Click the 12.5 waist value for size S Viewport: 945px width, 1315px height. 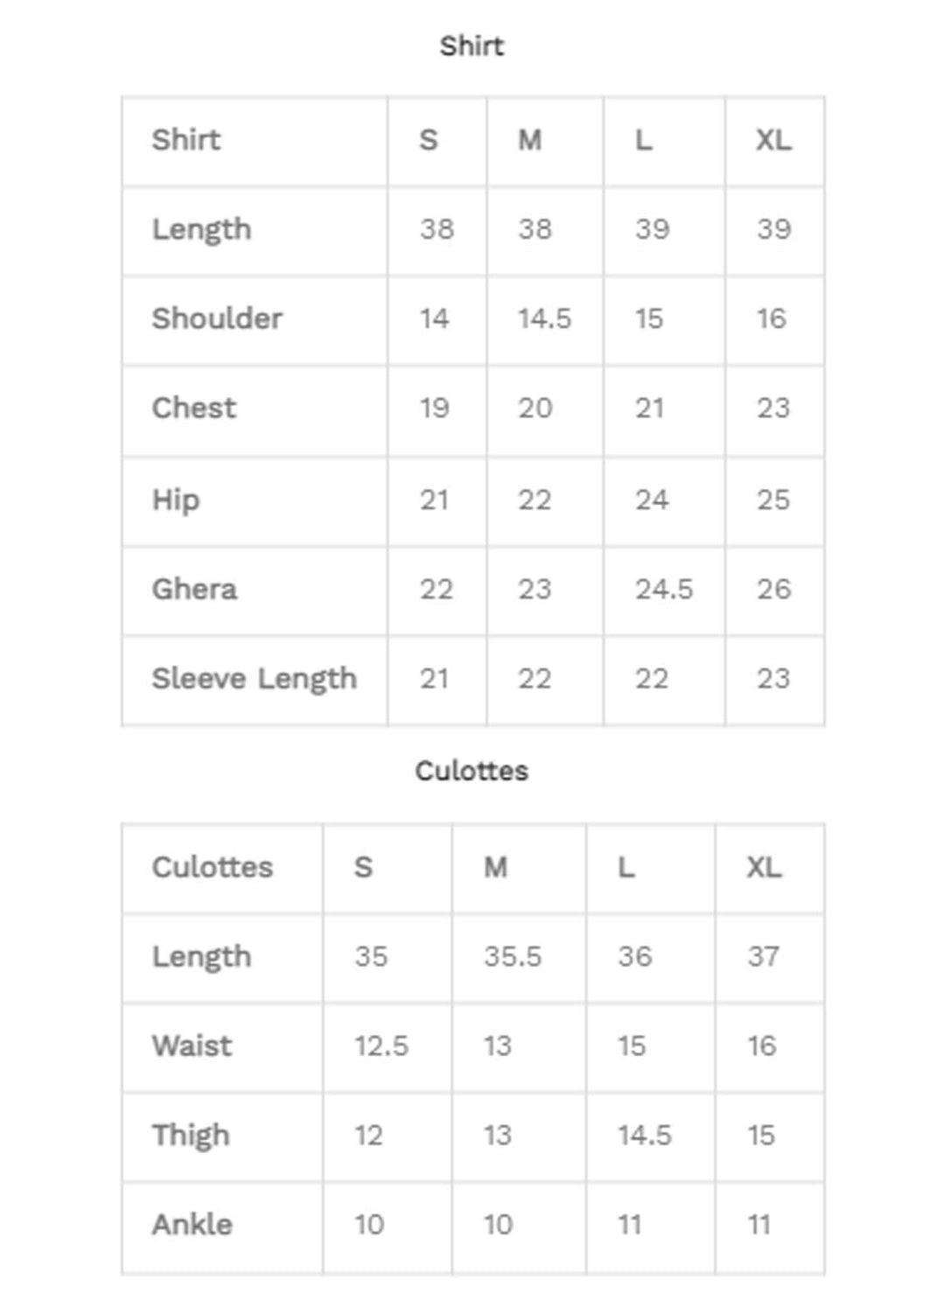pos(381,1046)
